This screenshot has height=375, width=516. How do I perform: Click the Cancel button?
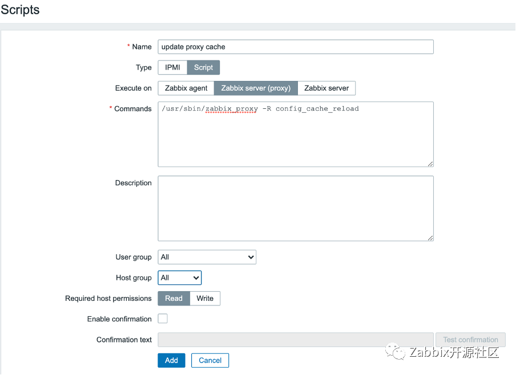210,360
